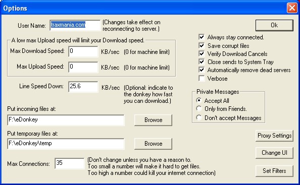
Task: Browse for the temporary files folder
Action: pos(153,144)
